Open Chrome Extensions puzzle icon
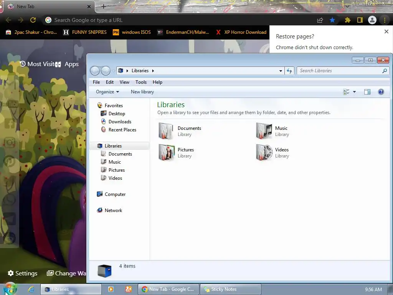This screenshot has height=295, width=393. click(x=347, y=20)
